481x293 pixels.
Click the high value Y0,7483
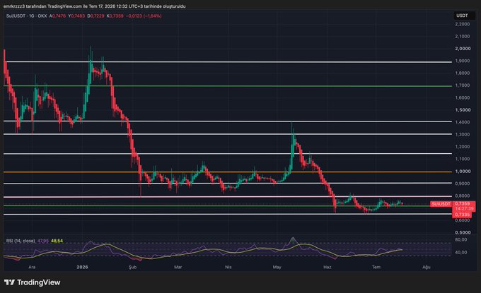[76, 16]
